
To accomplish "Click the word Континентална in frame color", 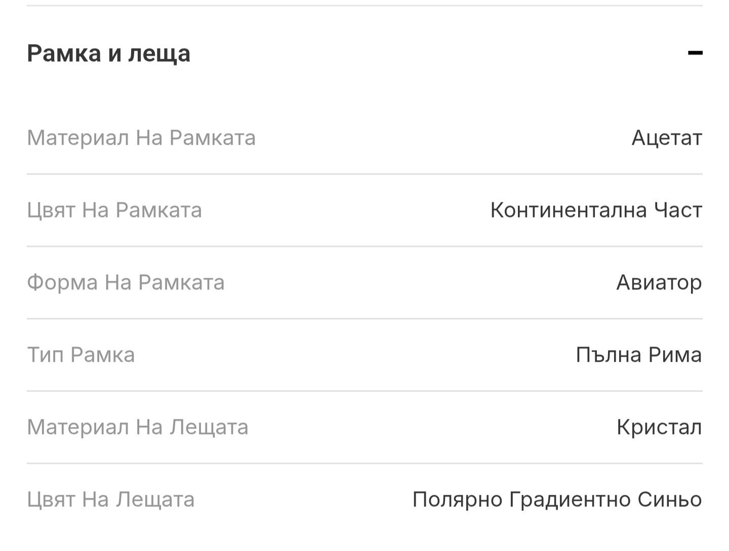I will click(x=569, y=210).
